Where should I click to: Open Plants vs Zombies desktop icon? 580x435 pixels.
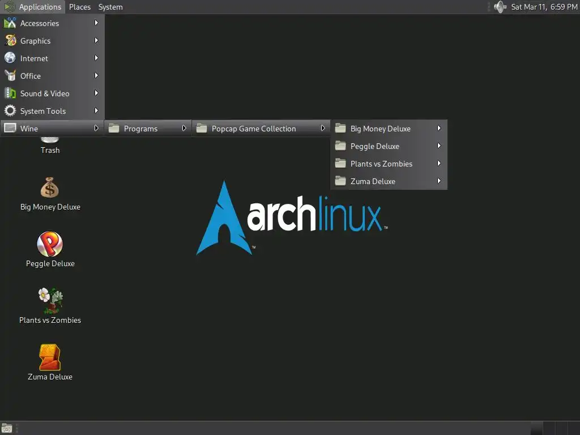(50, 301)
